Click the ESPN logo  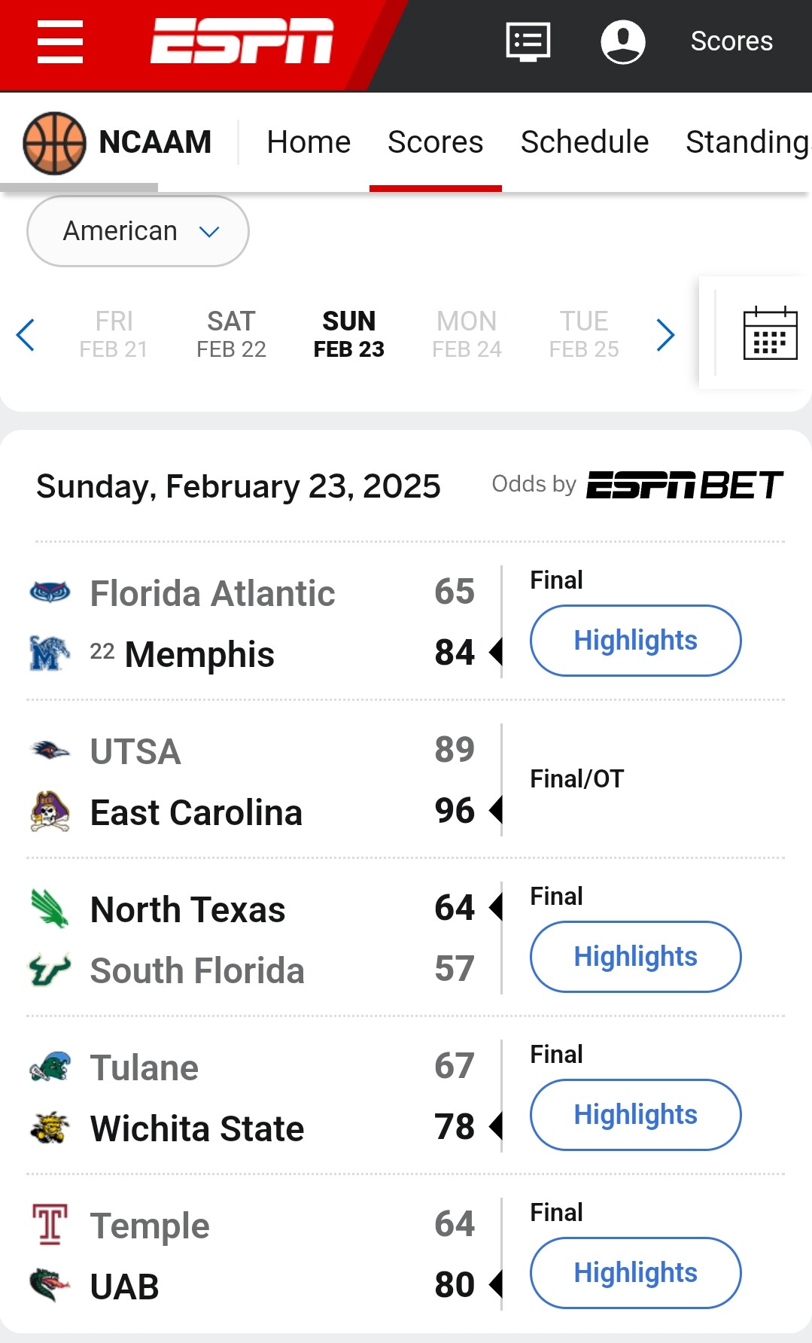coord(242,41)
